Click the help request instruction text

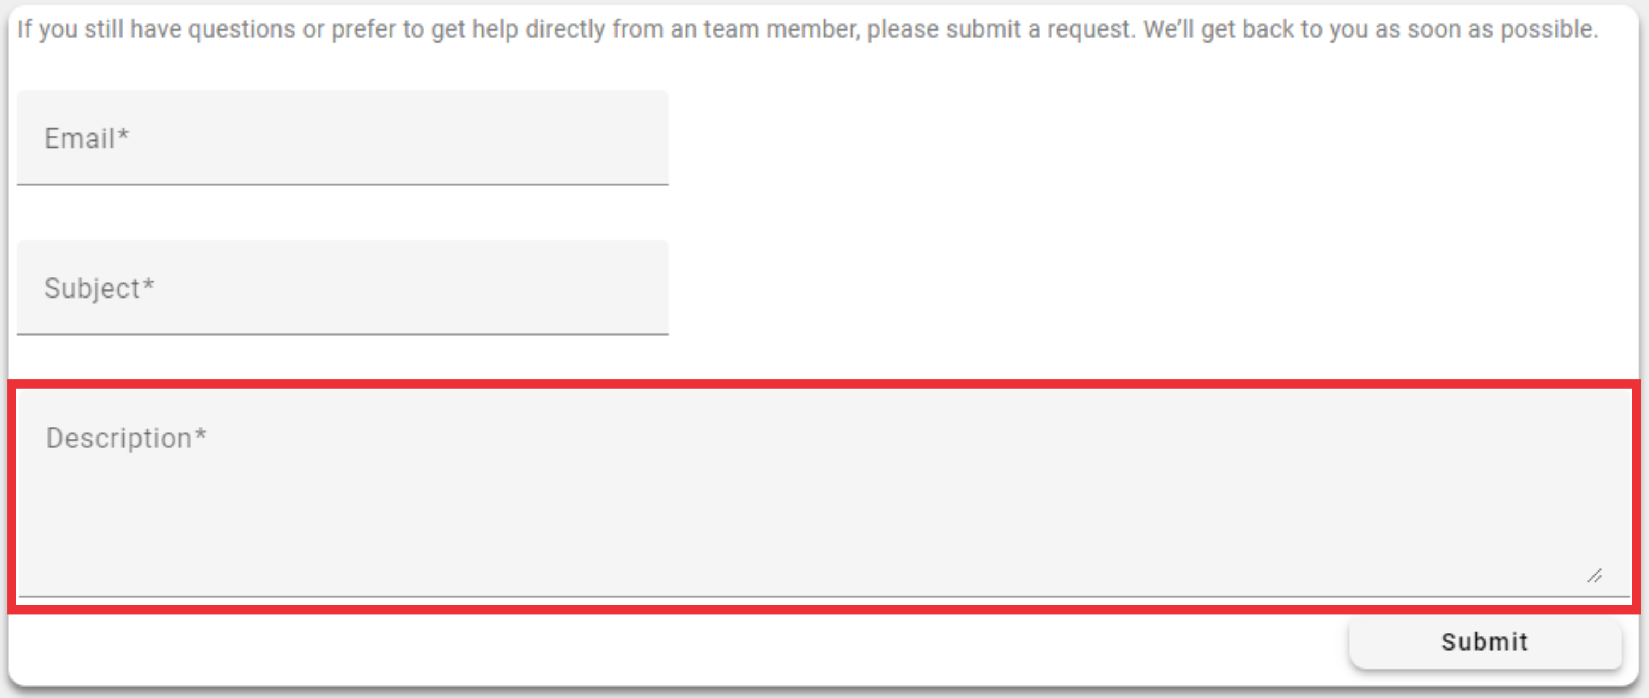tap(808, 29)
